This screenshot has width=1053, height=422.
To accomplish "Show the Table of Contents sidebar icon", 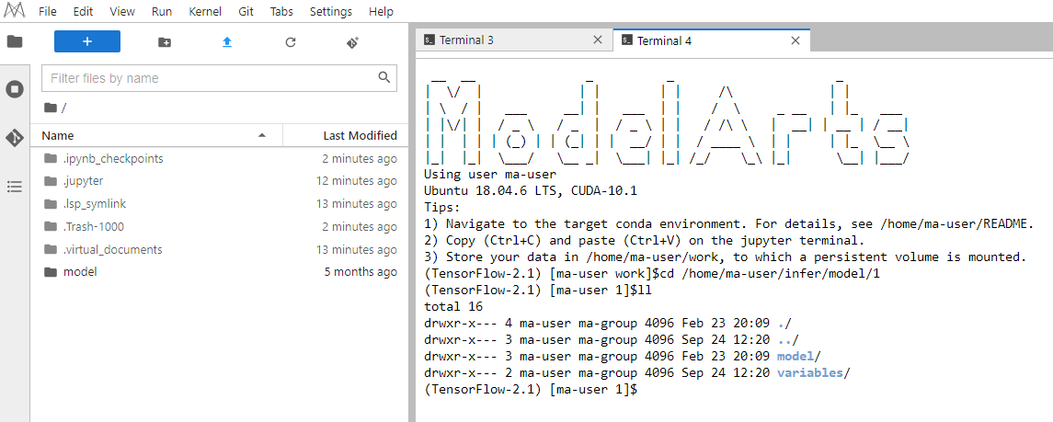I will [x=15, y=187].
